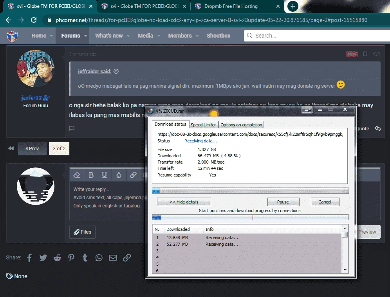This screenshot has height=297, width=390.
Task: Toggle bold in reply editor
Action: pos(91,175)
